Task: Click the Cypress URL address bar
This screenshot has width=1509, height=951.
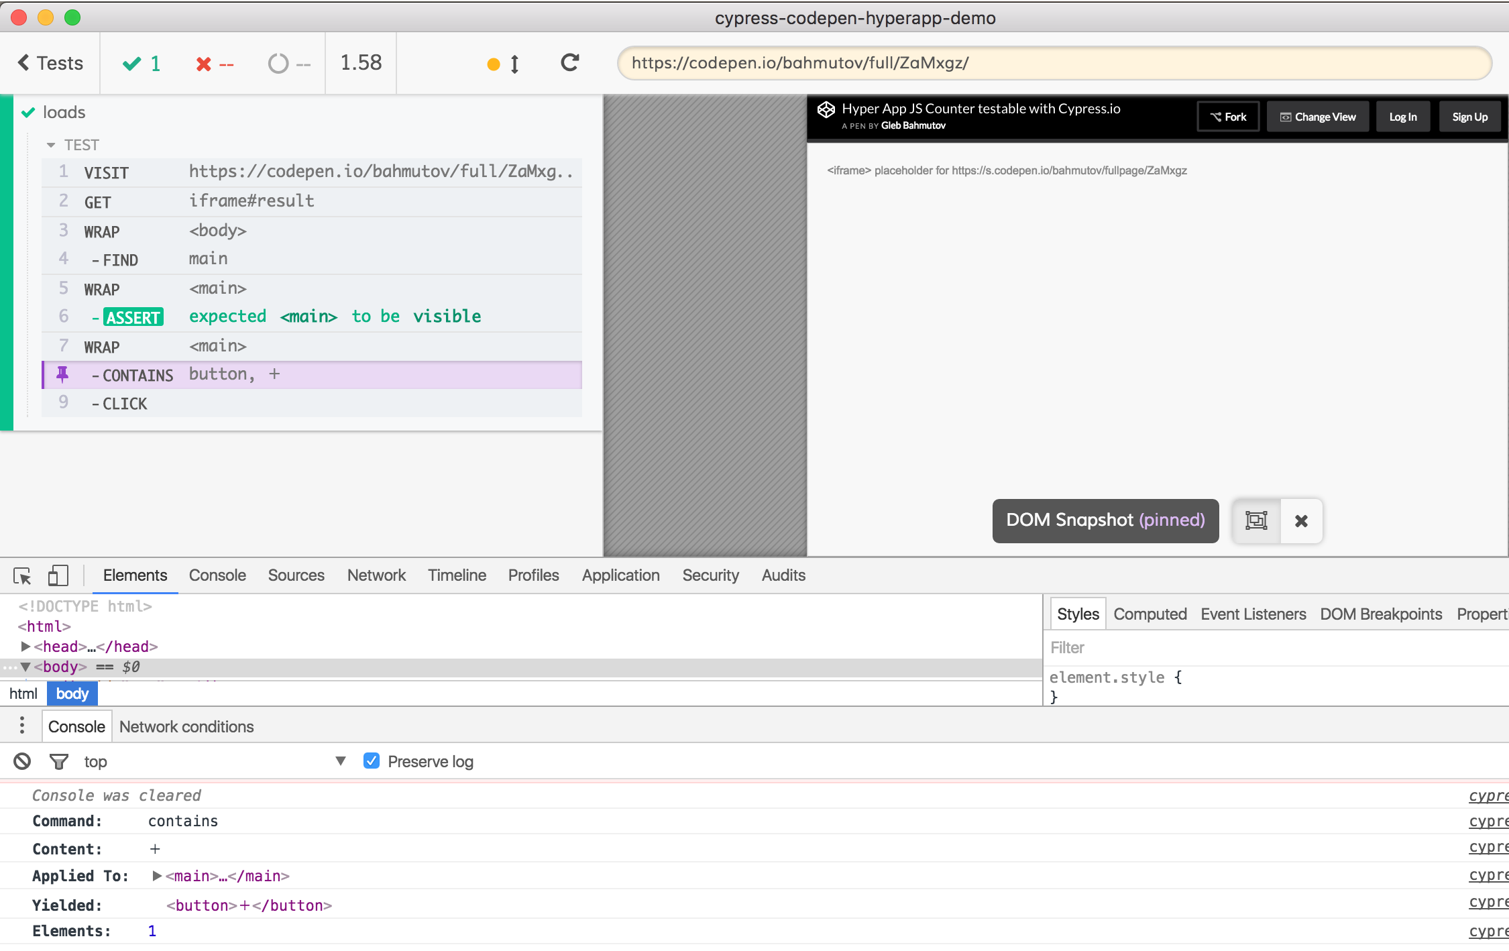Action: tap(1053, 63)
